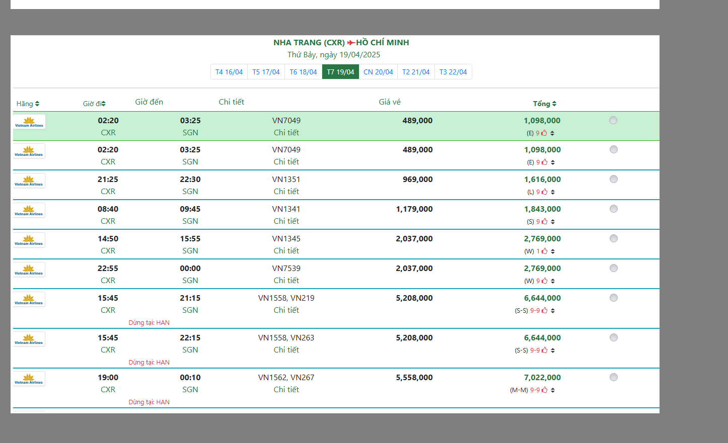Click thumbs-up icon on VN7539 row
The width and height of the screenshot is (728, 443).
[x=544, y=281]
